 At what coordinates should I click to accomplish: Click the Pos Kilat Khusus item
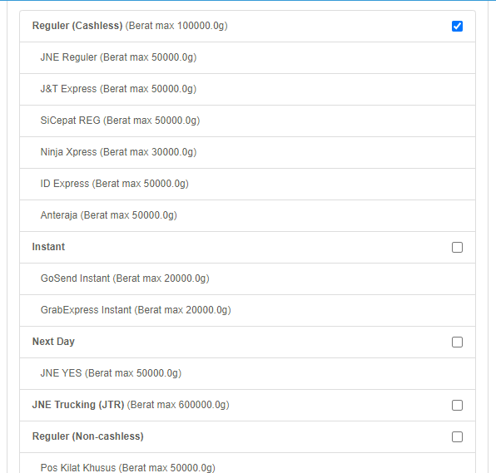click(247, 465)
